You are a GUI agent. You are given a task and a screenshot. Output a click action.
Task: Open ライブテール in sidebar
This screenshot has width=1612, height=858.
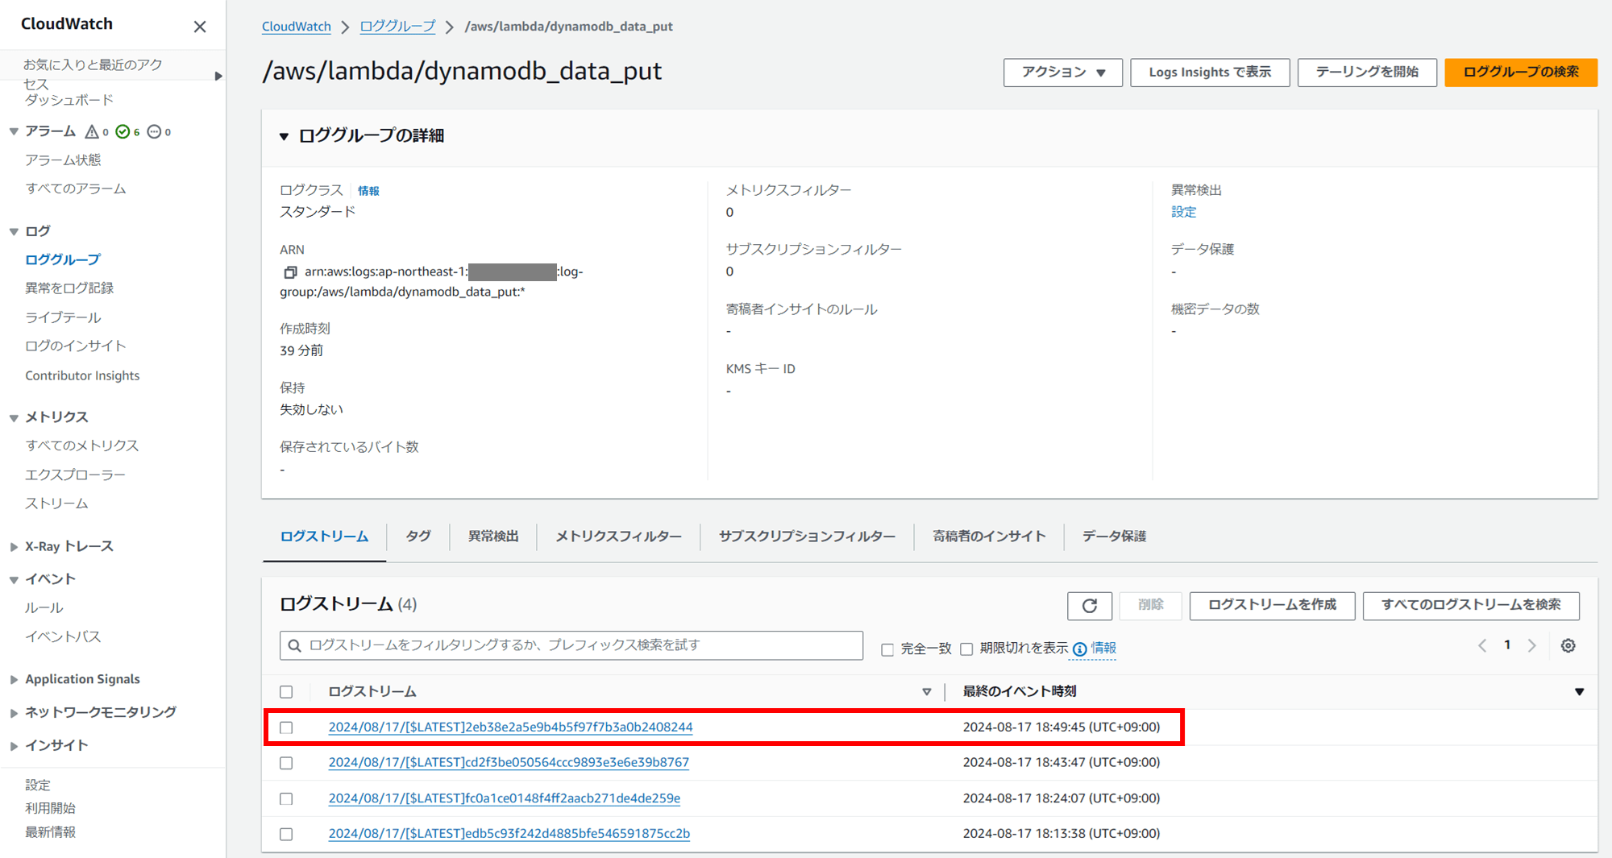[x=63, y=317]
